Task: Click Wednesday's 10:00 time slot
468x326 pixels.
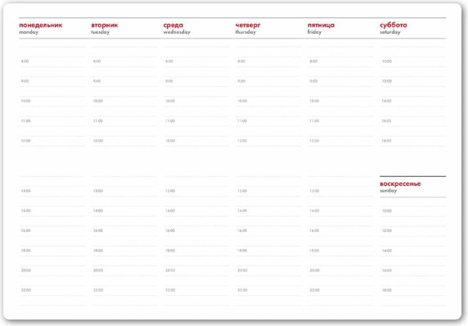Action: (196, 101)
